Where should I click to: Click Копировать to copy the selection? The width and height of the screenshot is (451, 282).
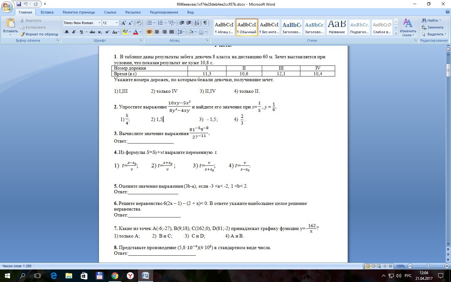coord(33,27)
